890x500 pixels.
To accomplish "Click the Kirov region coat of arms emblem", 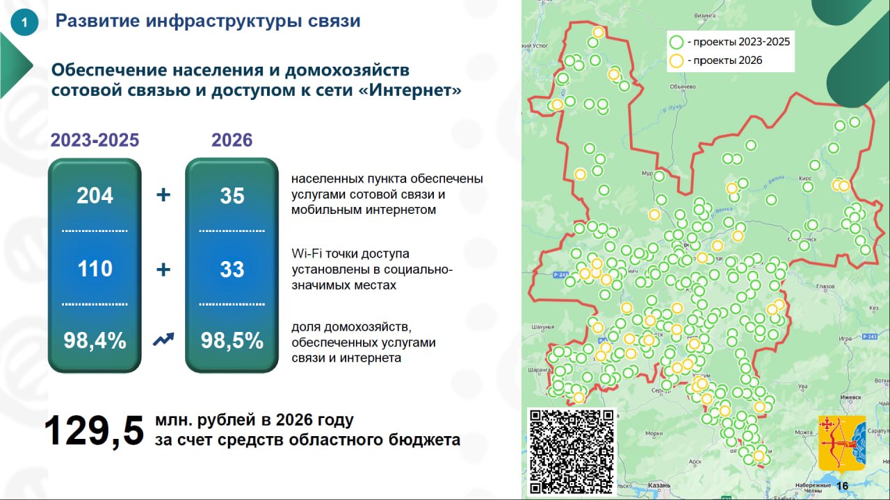I will click(841, 444).
